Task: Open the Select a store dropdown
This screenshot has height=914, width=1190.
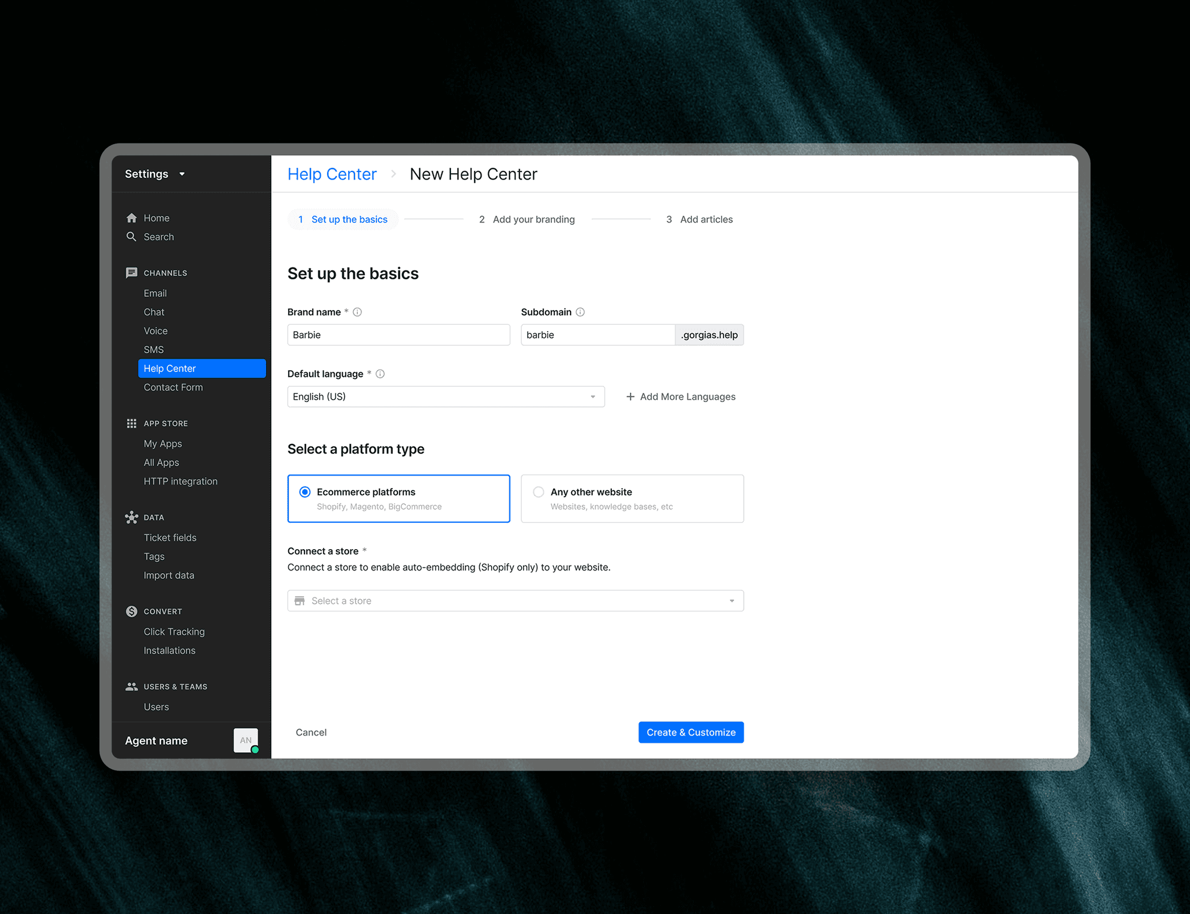Action: tap(515, 601)
